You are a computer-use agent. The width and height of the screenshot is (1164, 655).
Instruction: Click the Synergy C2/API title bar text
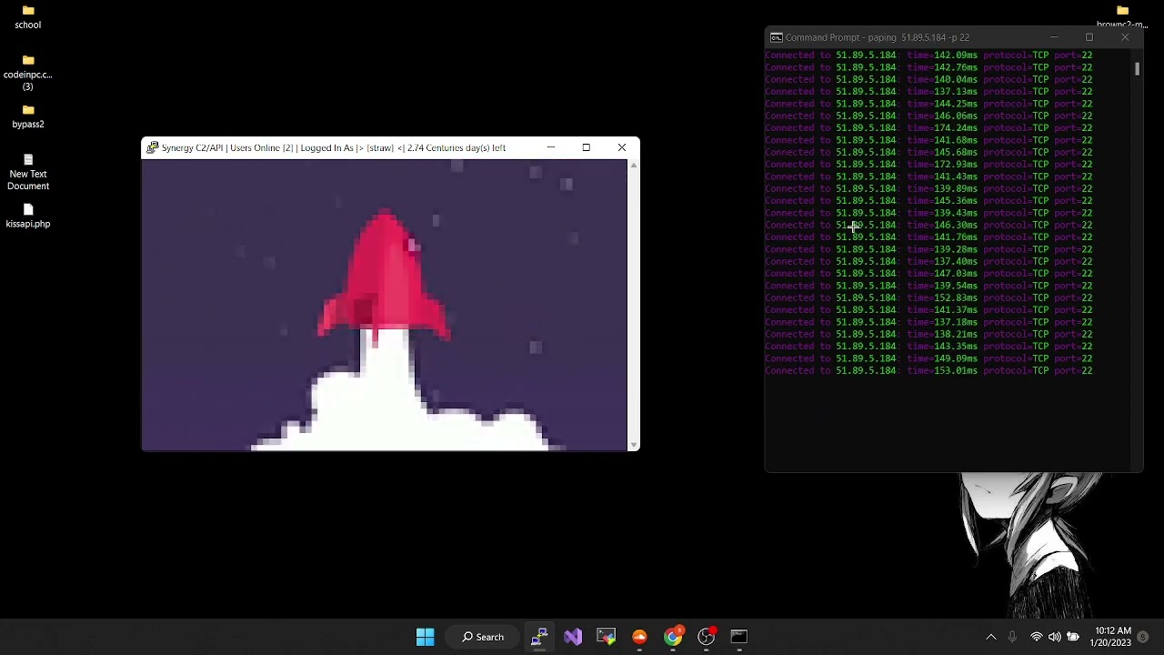tap(334, 147)
